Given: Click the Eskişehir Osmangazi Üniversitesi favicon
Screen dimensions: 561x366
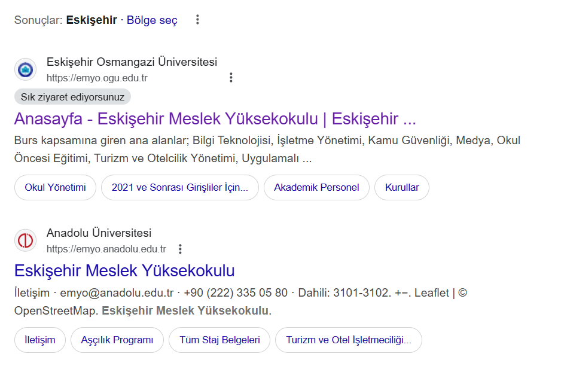Looking at the screenshot, I should click(x=25, y=69).
